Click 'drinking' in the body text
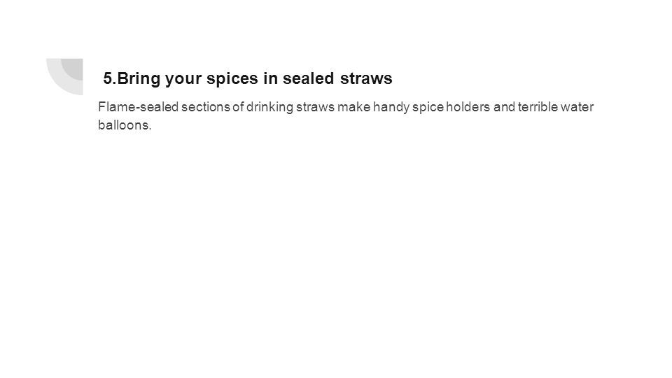 pyautogui.click(x=269, y=106)
